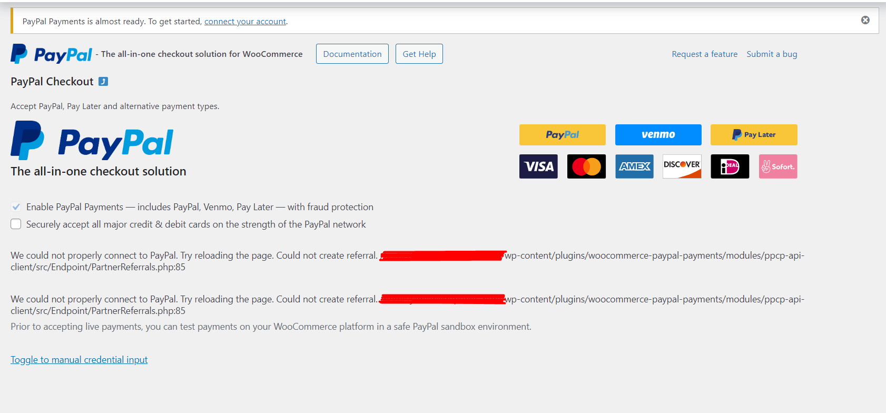Screen dimensions: 886x413
Task: Click the yellow PayPal payment badge
Action: 563,135
